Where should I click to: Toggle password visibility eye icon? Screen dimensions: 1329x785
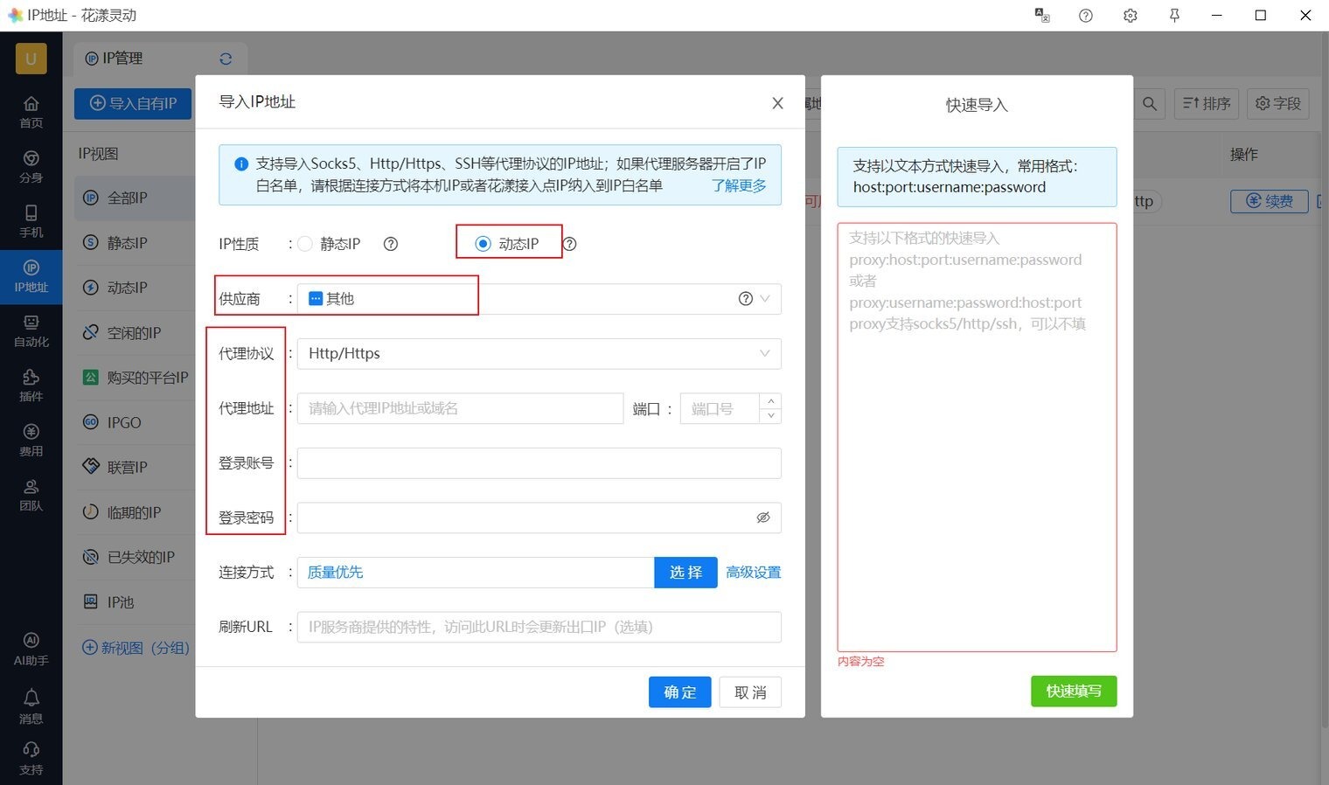click(763, 518)
